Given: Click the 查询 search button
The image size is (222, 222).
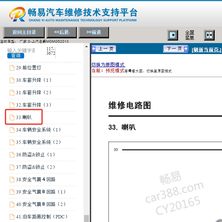Looking at the screenshot, I should [x=16, y=55].
